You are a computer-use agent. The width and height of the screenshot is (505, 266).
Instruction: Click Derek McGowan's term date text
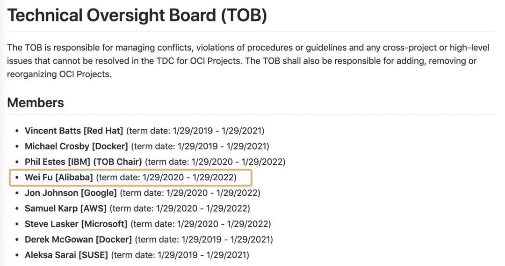click(204, 239)
